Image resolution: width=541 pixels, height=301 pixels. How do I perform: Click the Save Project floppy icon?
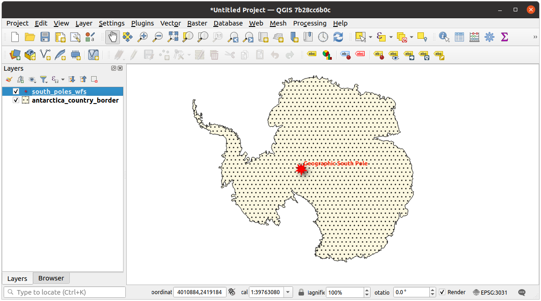pyautogui.click(x=45, y=37)
